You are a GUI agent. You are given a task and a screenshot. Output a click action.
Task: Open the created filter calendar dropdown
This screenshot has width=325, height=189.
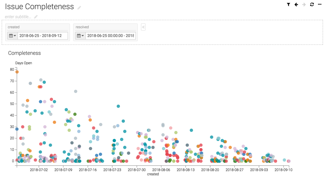pyautogui.click(x=12, y=36)
